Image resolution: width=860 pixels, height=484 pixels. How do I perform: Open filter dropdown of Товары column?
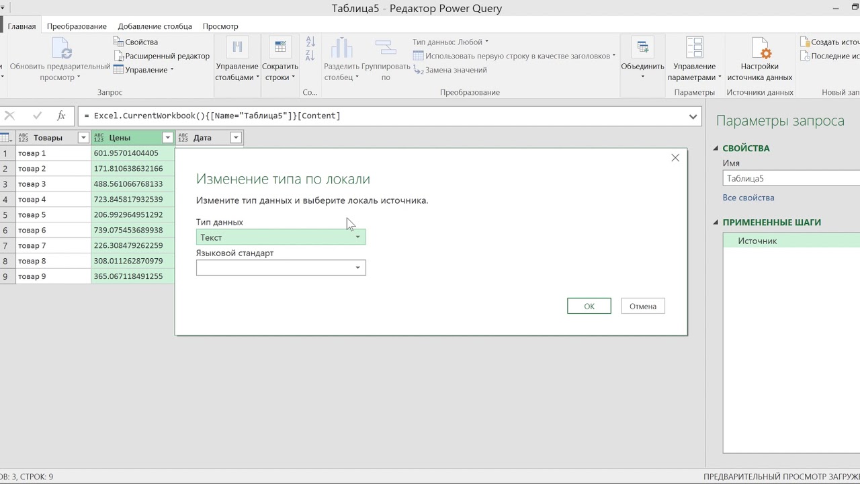pyautogui.click(x=83, y=138)
